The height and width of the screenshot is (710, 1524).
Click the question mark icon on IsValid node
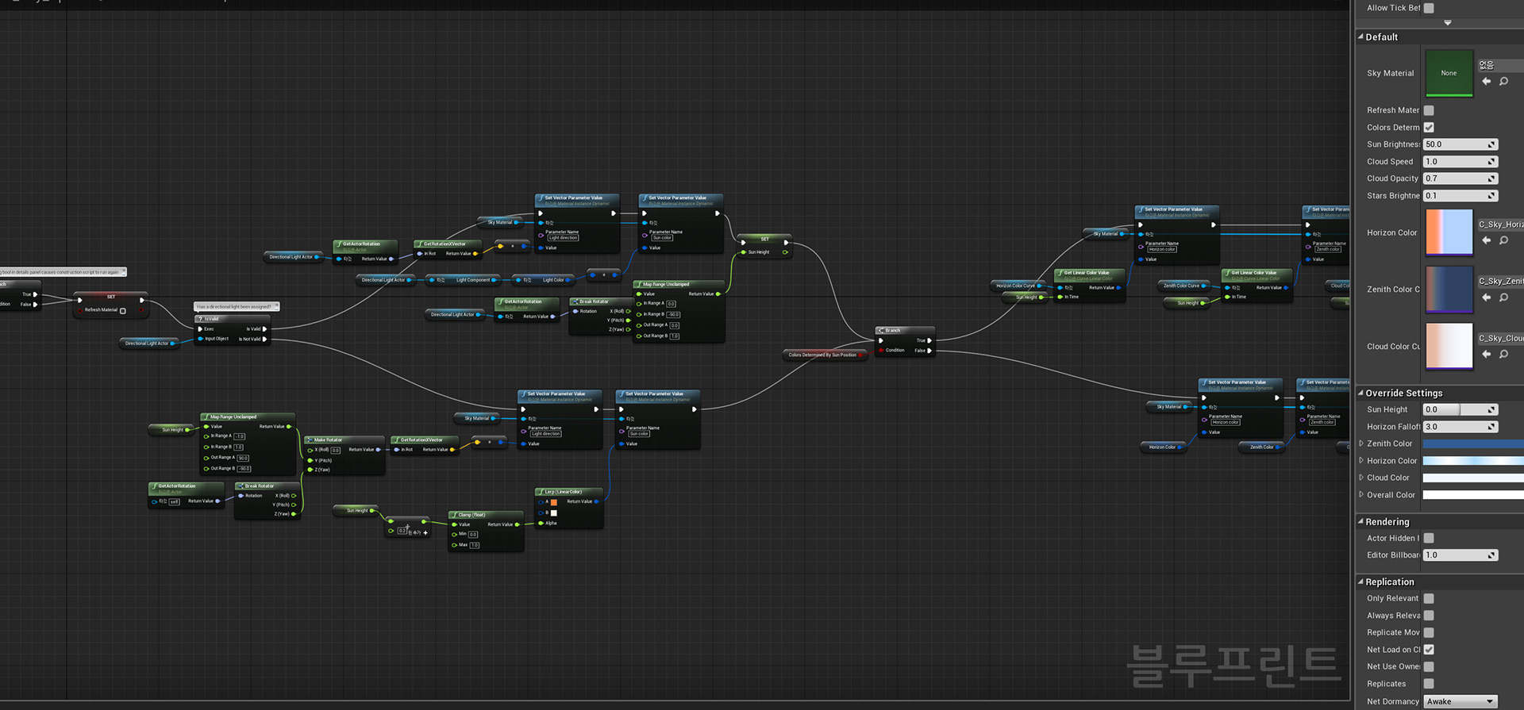[x=200, y=319]
